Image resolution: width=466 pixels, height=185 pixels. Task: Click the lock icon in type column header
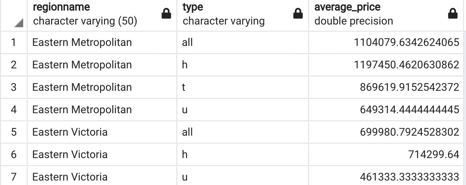point(298,14)
